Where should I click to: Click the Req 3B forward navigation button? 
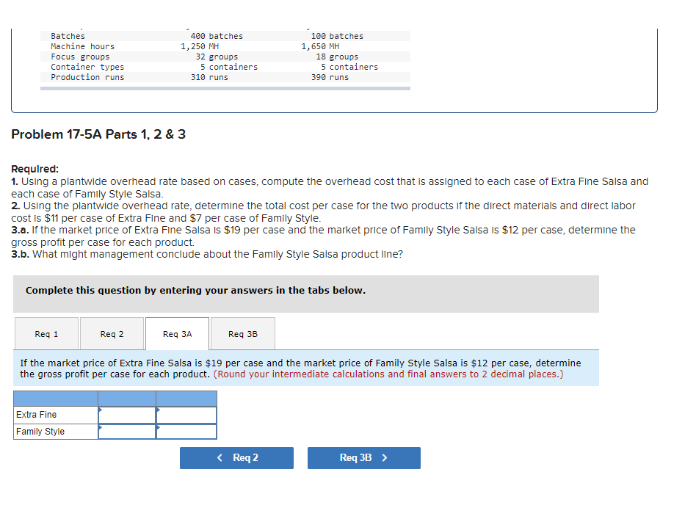(x=363, y=457)
